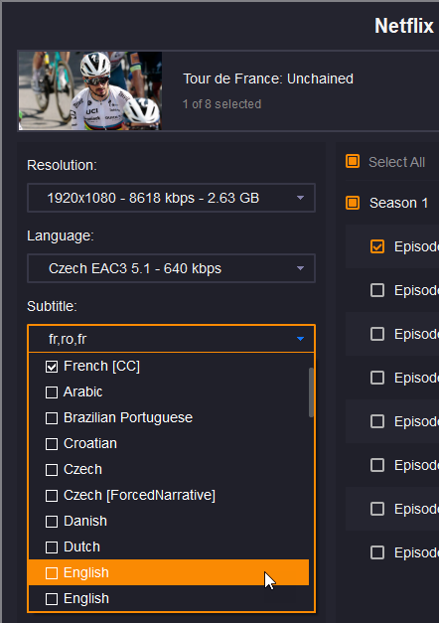
Task: Check the fourth Episode checkbox
Action: point(377,378)
